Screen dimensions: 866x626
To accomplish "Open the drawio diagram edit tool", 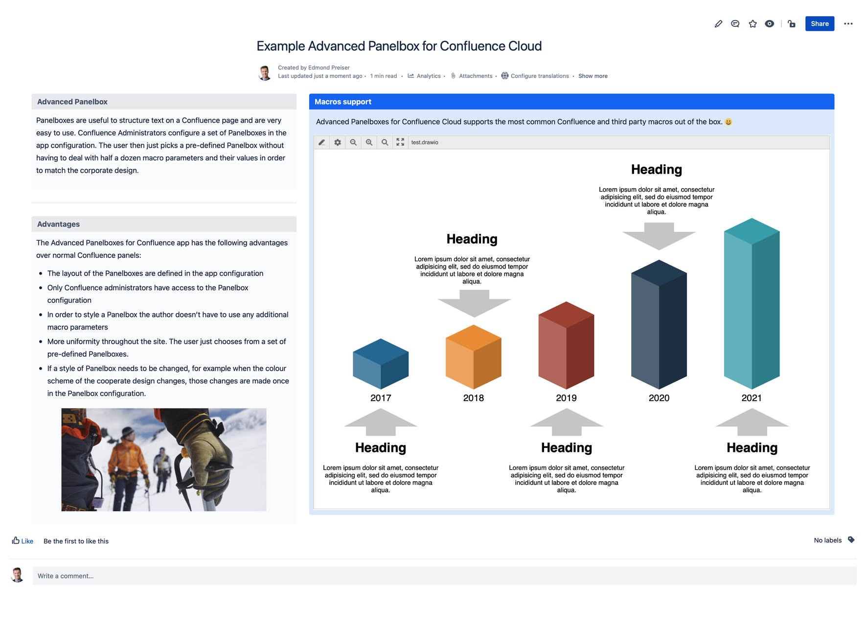I will (x=322, y=142).
